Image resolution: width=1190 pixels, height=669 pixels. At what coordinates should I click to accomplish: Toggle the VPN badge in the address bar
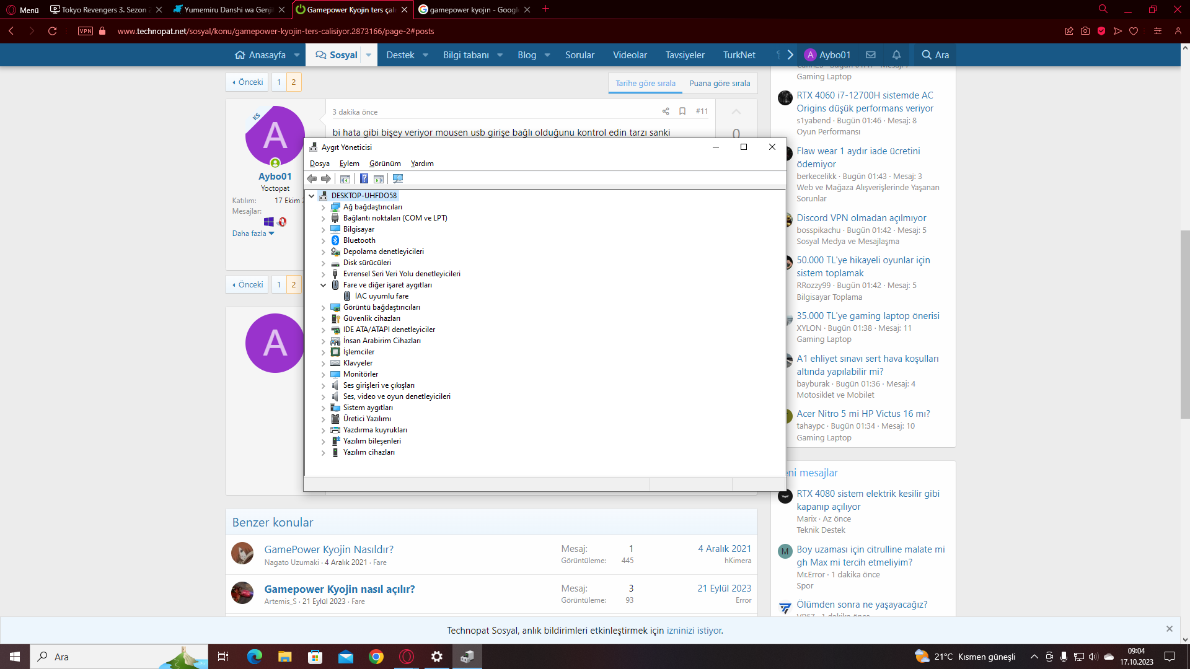click(86, 31)
